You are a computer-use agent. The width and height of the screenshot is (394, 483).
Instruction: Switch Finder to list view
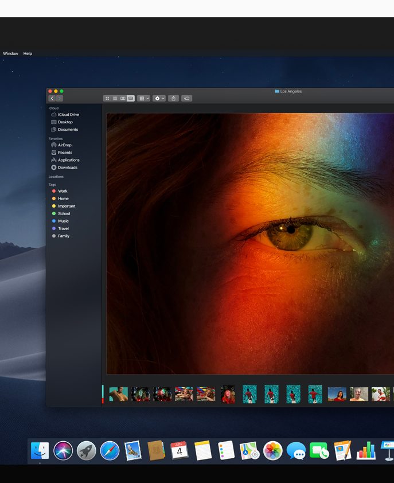coord(115,99)
